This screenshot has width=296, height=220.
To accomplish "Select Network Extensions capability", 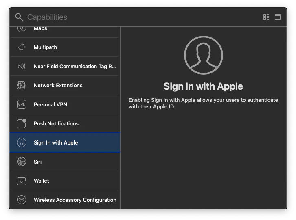I will pyautogui.click(x=65, y=85).
